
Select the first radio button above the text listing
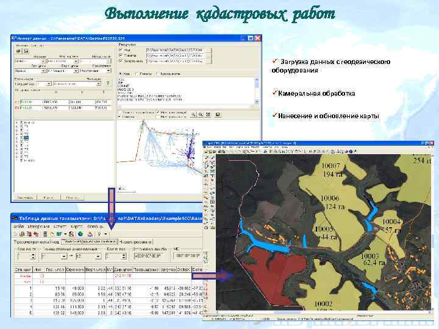point(121,74)
